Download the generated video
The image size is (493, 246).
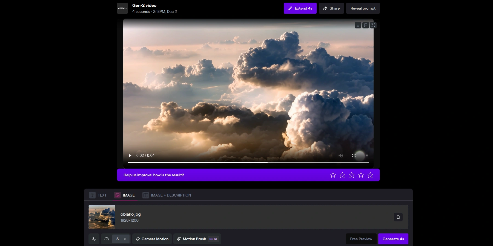point(358,25)
